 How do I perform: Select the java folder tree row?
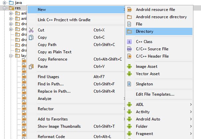click(18, 3)
